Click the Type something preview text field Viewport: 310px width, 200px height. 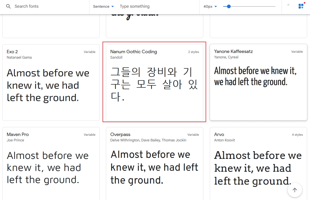click(x=157, y=6)
